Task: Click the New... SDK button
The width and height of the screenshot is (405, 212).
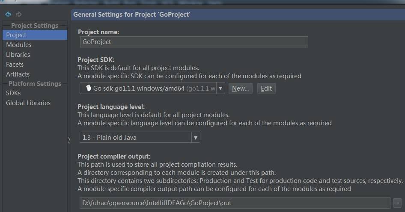Action: (240, 88)
